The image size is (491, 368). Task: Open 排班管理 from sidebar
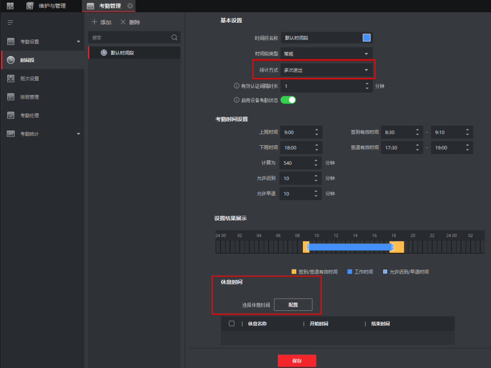pyautogui.click(x=30, y=97)
